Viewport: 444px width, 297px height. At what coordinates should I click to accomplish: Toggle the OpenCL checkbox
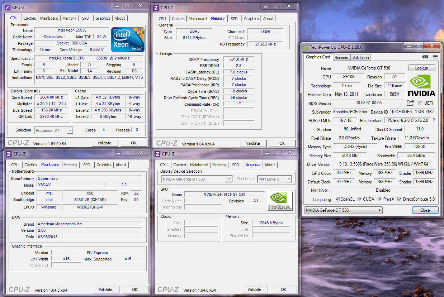pos(337,199)
